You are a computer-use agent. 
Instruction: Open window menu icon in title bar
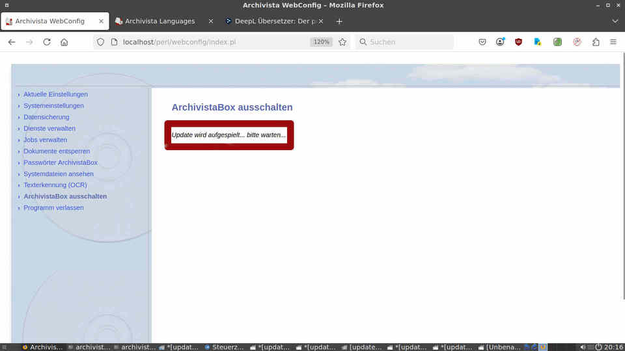pos(7,5)
